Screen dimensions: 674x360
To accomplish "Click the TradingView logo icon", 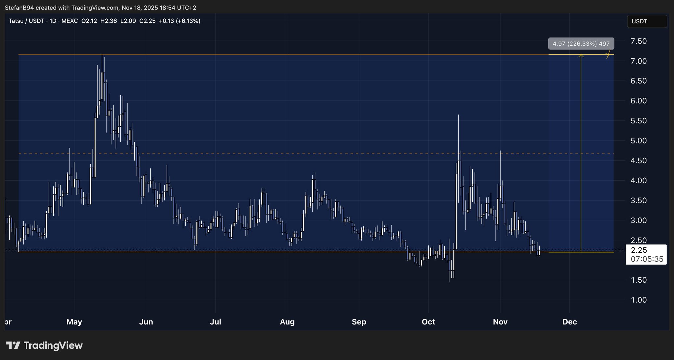I will tap(13, 345).
